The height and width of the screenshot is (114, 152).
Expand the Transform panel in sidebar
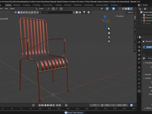point(119,16)
